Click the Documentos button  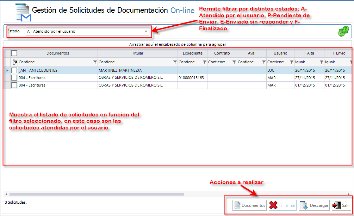point(249,205)
